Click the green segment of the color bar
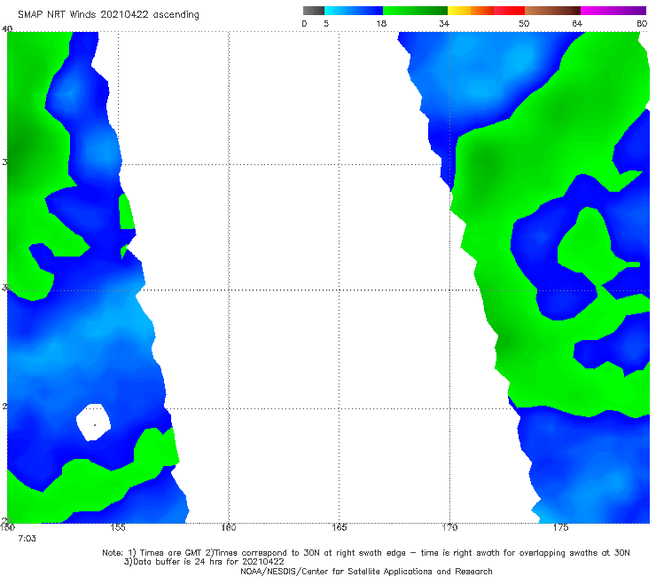Image resolution: width=656 pixels, height=577 pixels. [x=415, y=11]
